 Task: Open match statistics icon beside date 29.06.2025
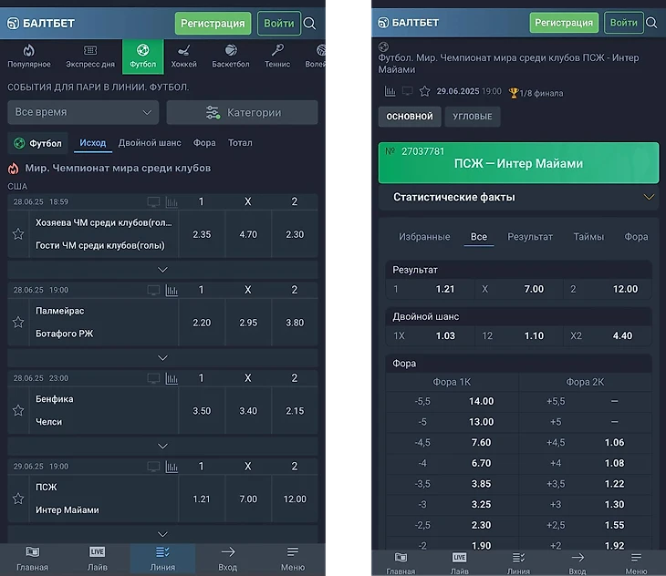tap(390, 91)
